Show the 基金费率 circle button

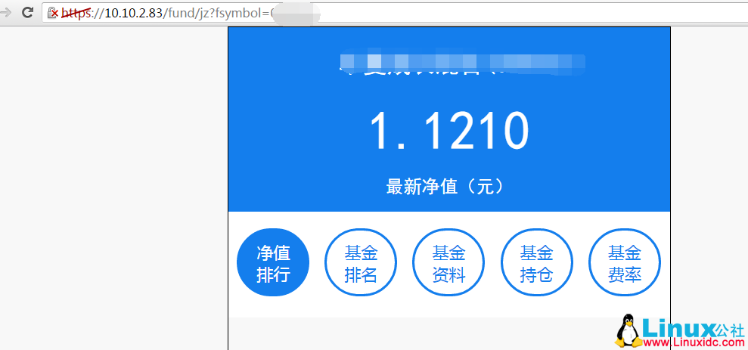click(x=625, y=263)
